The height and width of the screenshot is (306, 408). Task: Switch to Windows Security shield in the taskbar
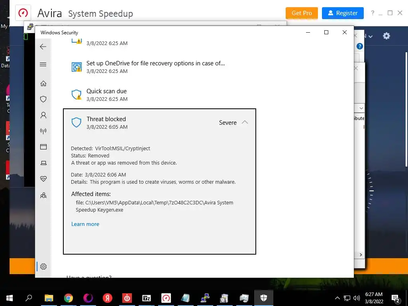coord(264,298)
